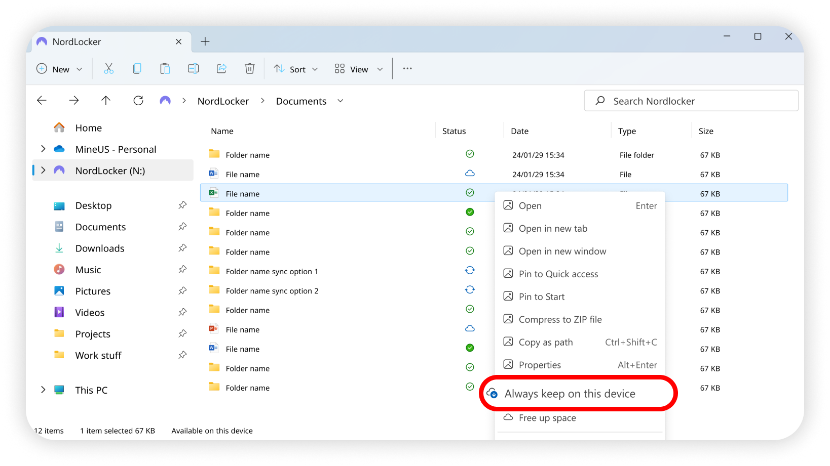The image size is (830, 466).
Task: Expand MineUS - Personal tree node
Action: (43, 149)
